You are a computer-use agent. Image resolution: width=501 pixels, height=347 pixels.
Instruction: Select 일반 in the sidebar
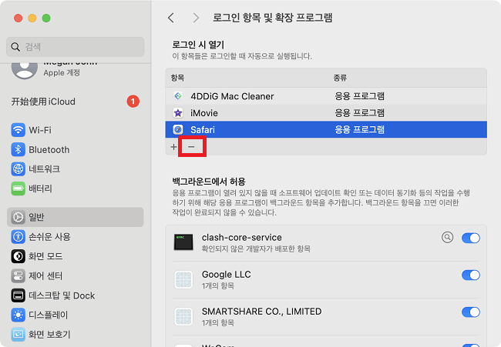point(75,217)
